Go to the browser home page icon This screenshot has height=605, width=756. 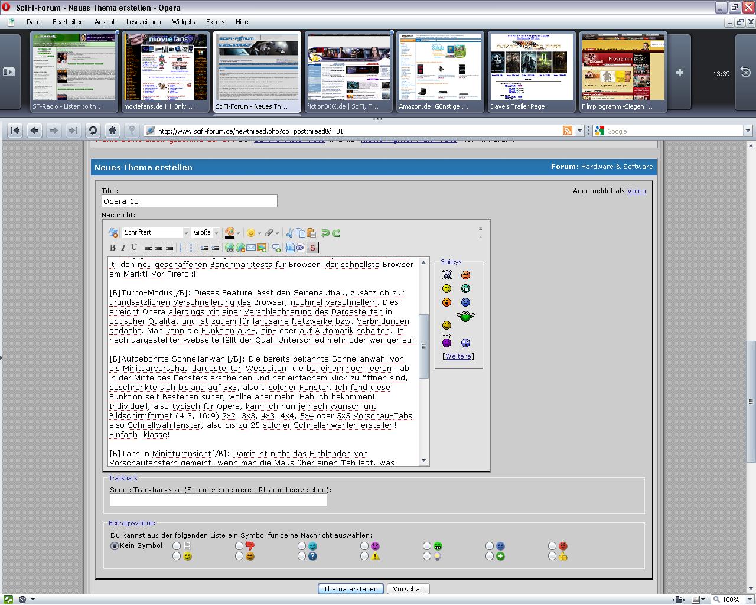(x=112, y=131)
